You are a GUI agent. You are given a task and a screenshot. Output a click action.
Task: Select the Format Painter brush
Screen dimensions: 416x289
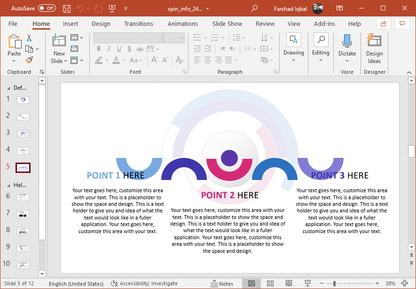[x=29, y=60]
